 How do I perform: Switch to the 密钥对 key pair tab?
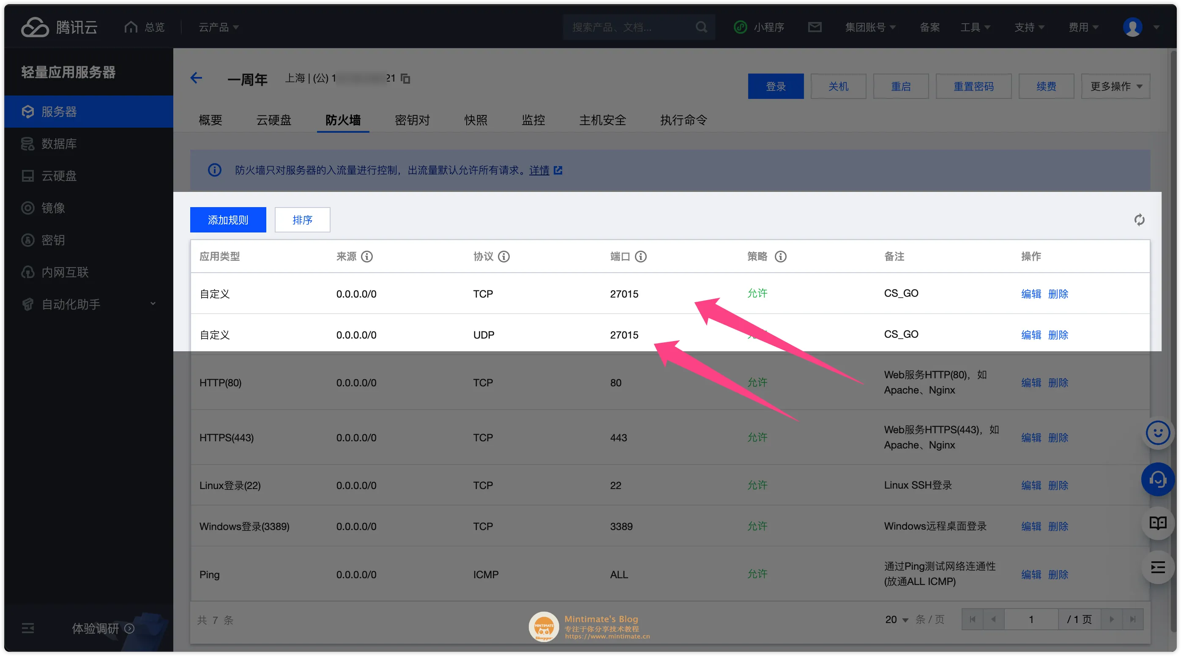tap(411, 120)
